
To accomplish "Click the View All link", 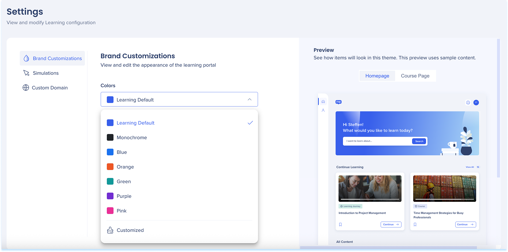I will click(x=470, y=167).
